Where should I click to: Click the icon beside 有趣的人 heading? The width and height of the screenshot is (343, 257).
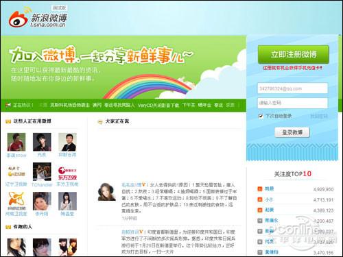tap(8, 227)
